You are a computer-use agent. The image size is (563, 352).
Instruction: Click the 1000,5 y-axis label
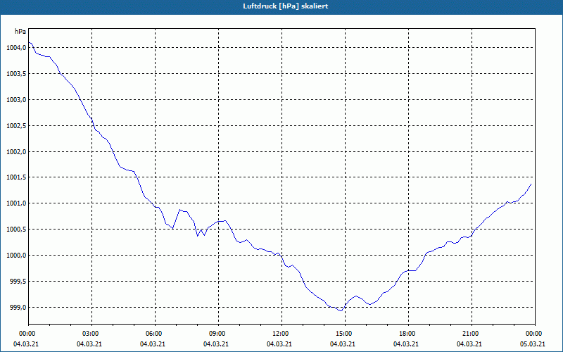(16, 230)
